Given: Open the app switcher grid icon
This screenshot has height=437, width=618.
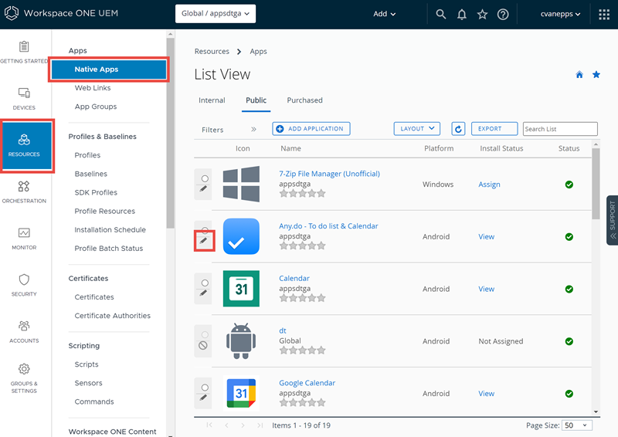Looking at the screenshot, I should coord(604,14).
